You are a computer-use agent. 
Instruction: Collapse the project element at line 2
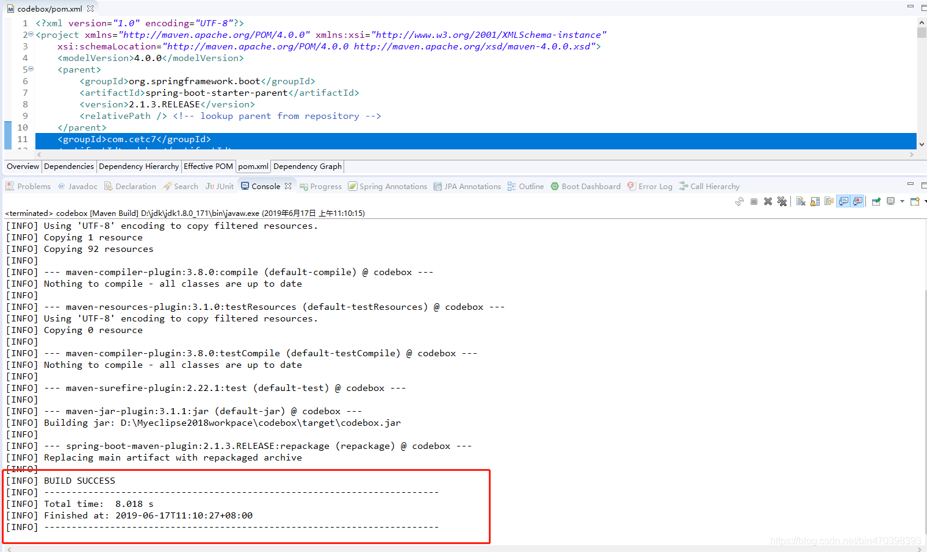(31, 35)
